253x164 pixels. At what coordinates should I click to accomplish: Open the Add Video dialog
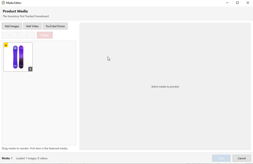coord(32,26)
